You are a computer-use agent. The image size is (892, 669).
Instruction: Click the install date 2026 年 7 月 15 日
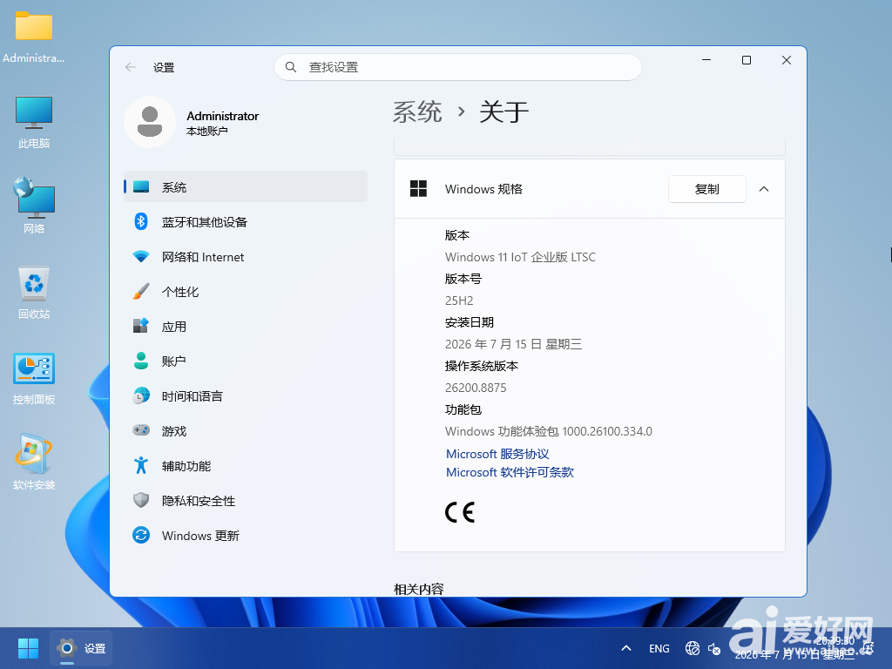tap(513, 344)
